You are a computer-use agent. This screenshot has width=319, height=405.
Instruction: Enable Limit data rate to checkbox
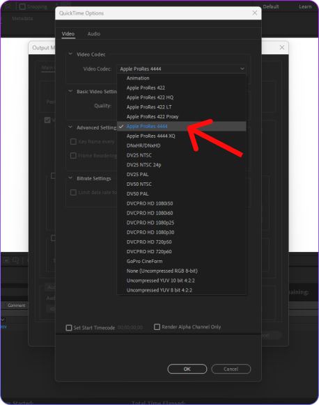pos(73,193)
